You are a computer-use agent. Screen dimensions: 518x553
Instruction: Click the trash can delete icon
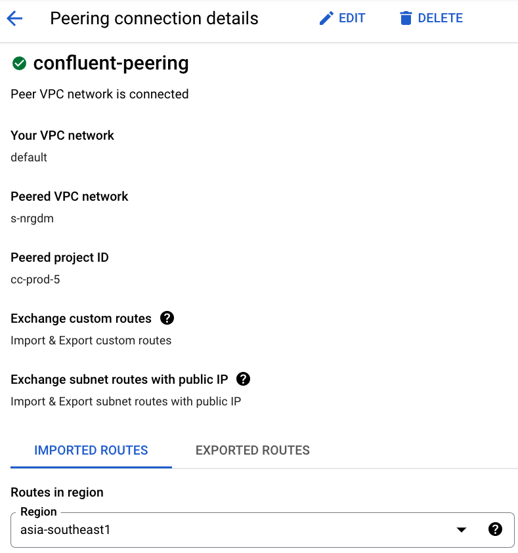tap(406, 18)
